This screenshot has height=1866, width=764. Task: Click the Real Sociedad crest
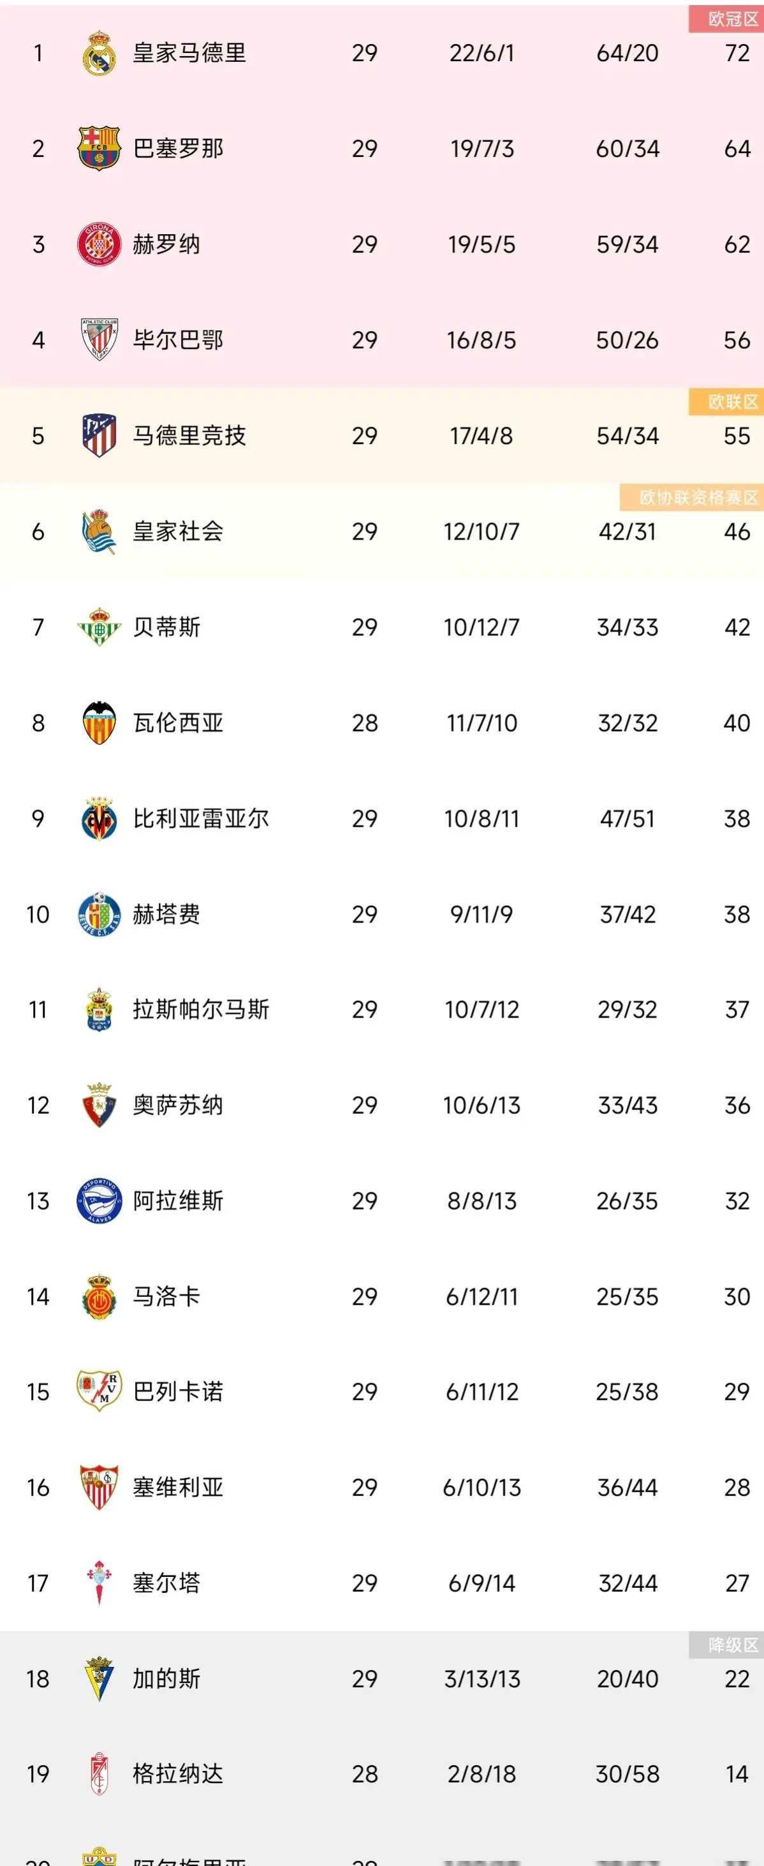point(98,531)
